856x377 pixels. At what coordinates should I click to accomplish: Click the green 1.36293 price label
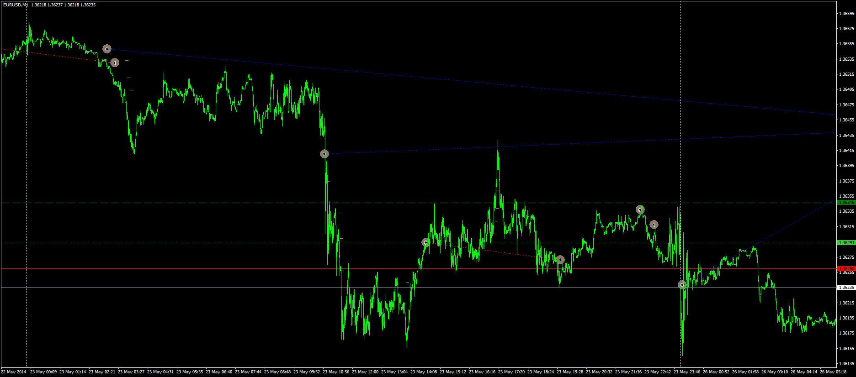846,243
